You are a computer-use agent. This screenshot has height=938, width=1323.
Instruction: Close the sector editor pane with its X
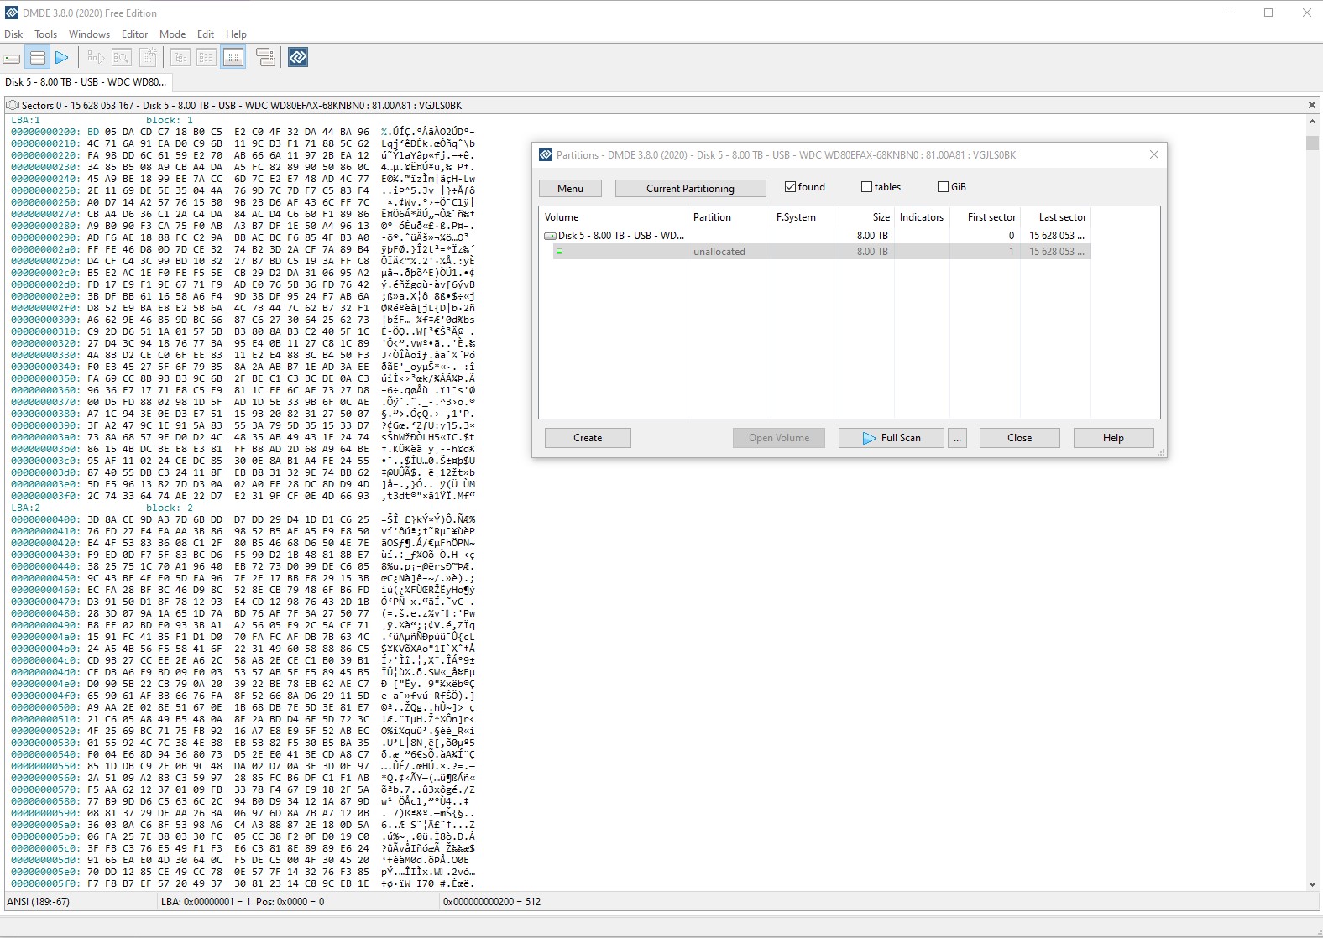click(x=1312, y=105)
